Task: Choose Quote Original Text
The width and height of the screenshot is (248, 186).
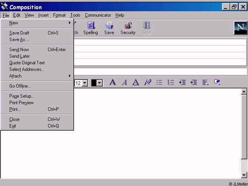Action: [x=37, y=63]
